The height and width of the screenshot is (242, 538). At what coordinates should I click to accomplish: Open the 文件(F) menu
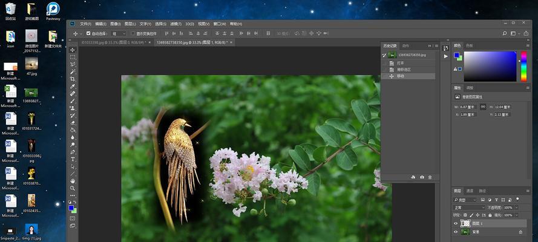(x=85, y=24)
